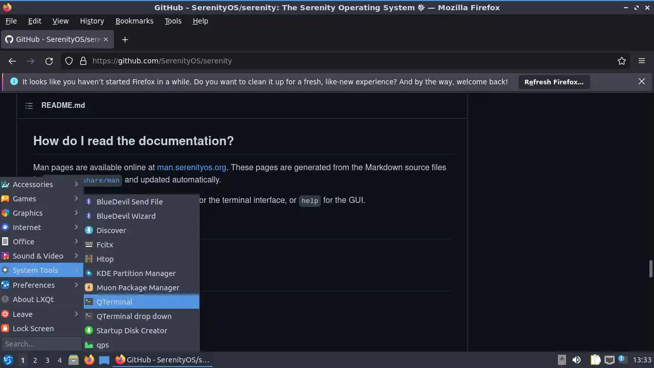Image resolution: width=654 pixels, height=368 pixels.
Task: Open KDE Partition Manager entry
Action: pyautogui.click(x=142, y=273)
